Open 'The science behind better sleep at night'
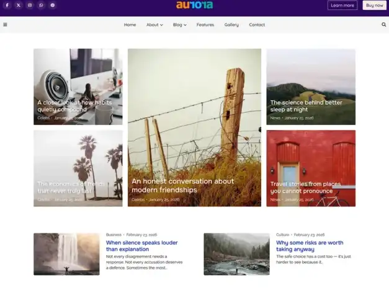Screen dimensions: 389x291 click(306, 106)
